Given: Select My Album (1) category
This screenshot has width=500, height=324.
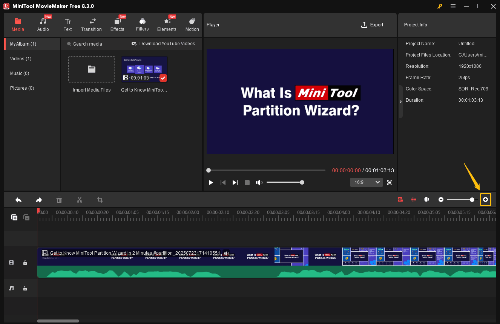Looking at the screenshot, I should tap(32, 44).
